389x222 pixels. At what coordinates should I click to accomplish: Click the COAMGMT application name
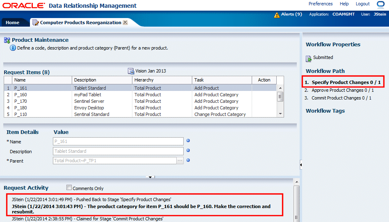[344, 14]
